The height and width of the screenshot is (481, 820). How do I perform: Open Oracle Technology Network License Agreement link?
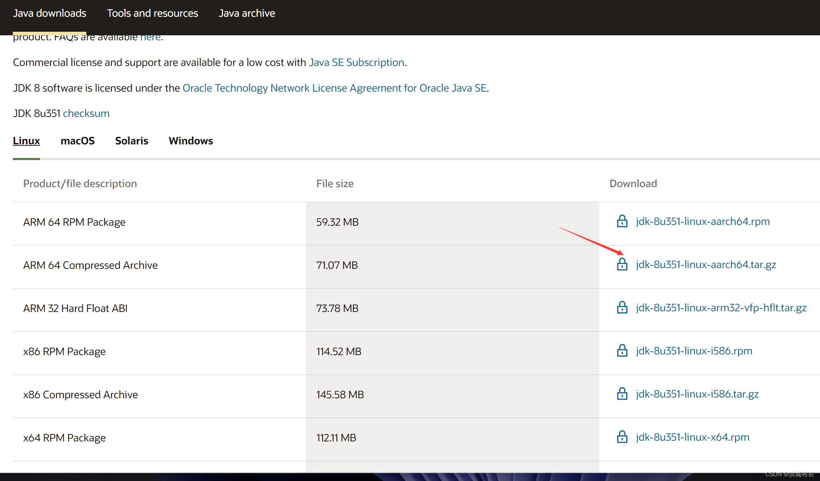click(x=335, y=88)
